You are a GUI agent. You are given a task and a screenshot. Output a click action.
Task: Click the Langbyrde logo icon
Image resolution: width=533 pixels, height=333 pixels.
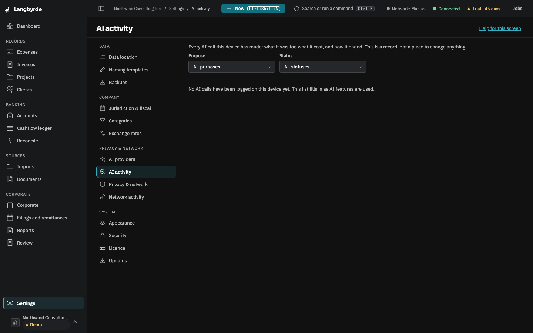coord(8,9)
